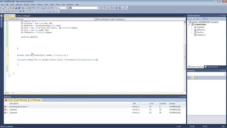The height and width of the screenshot is (128, 227).
Task: Switch to Form1.cs [Design] tab
Action: pyautogui.click(x=23, y=16)
